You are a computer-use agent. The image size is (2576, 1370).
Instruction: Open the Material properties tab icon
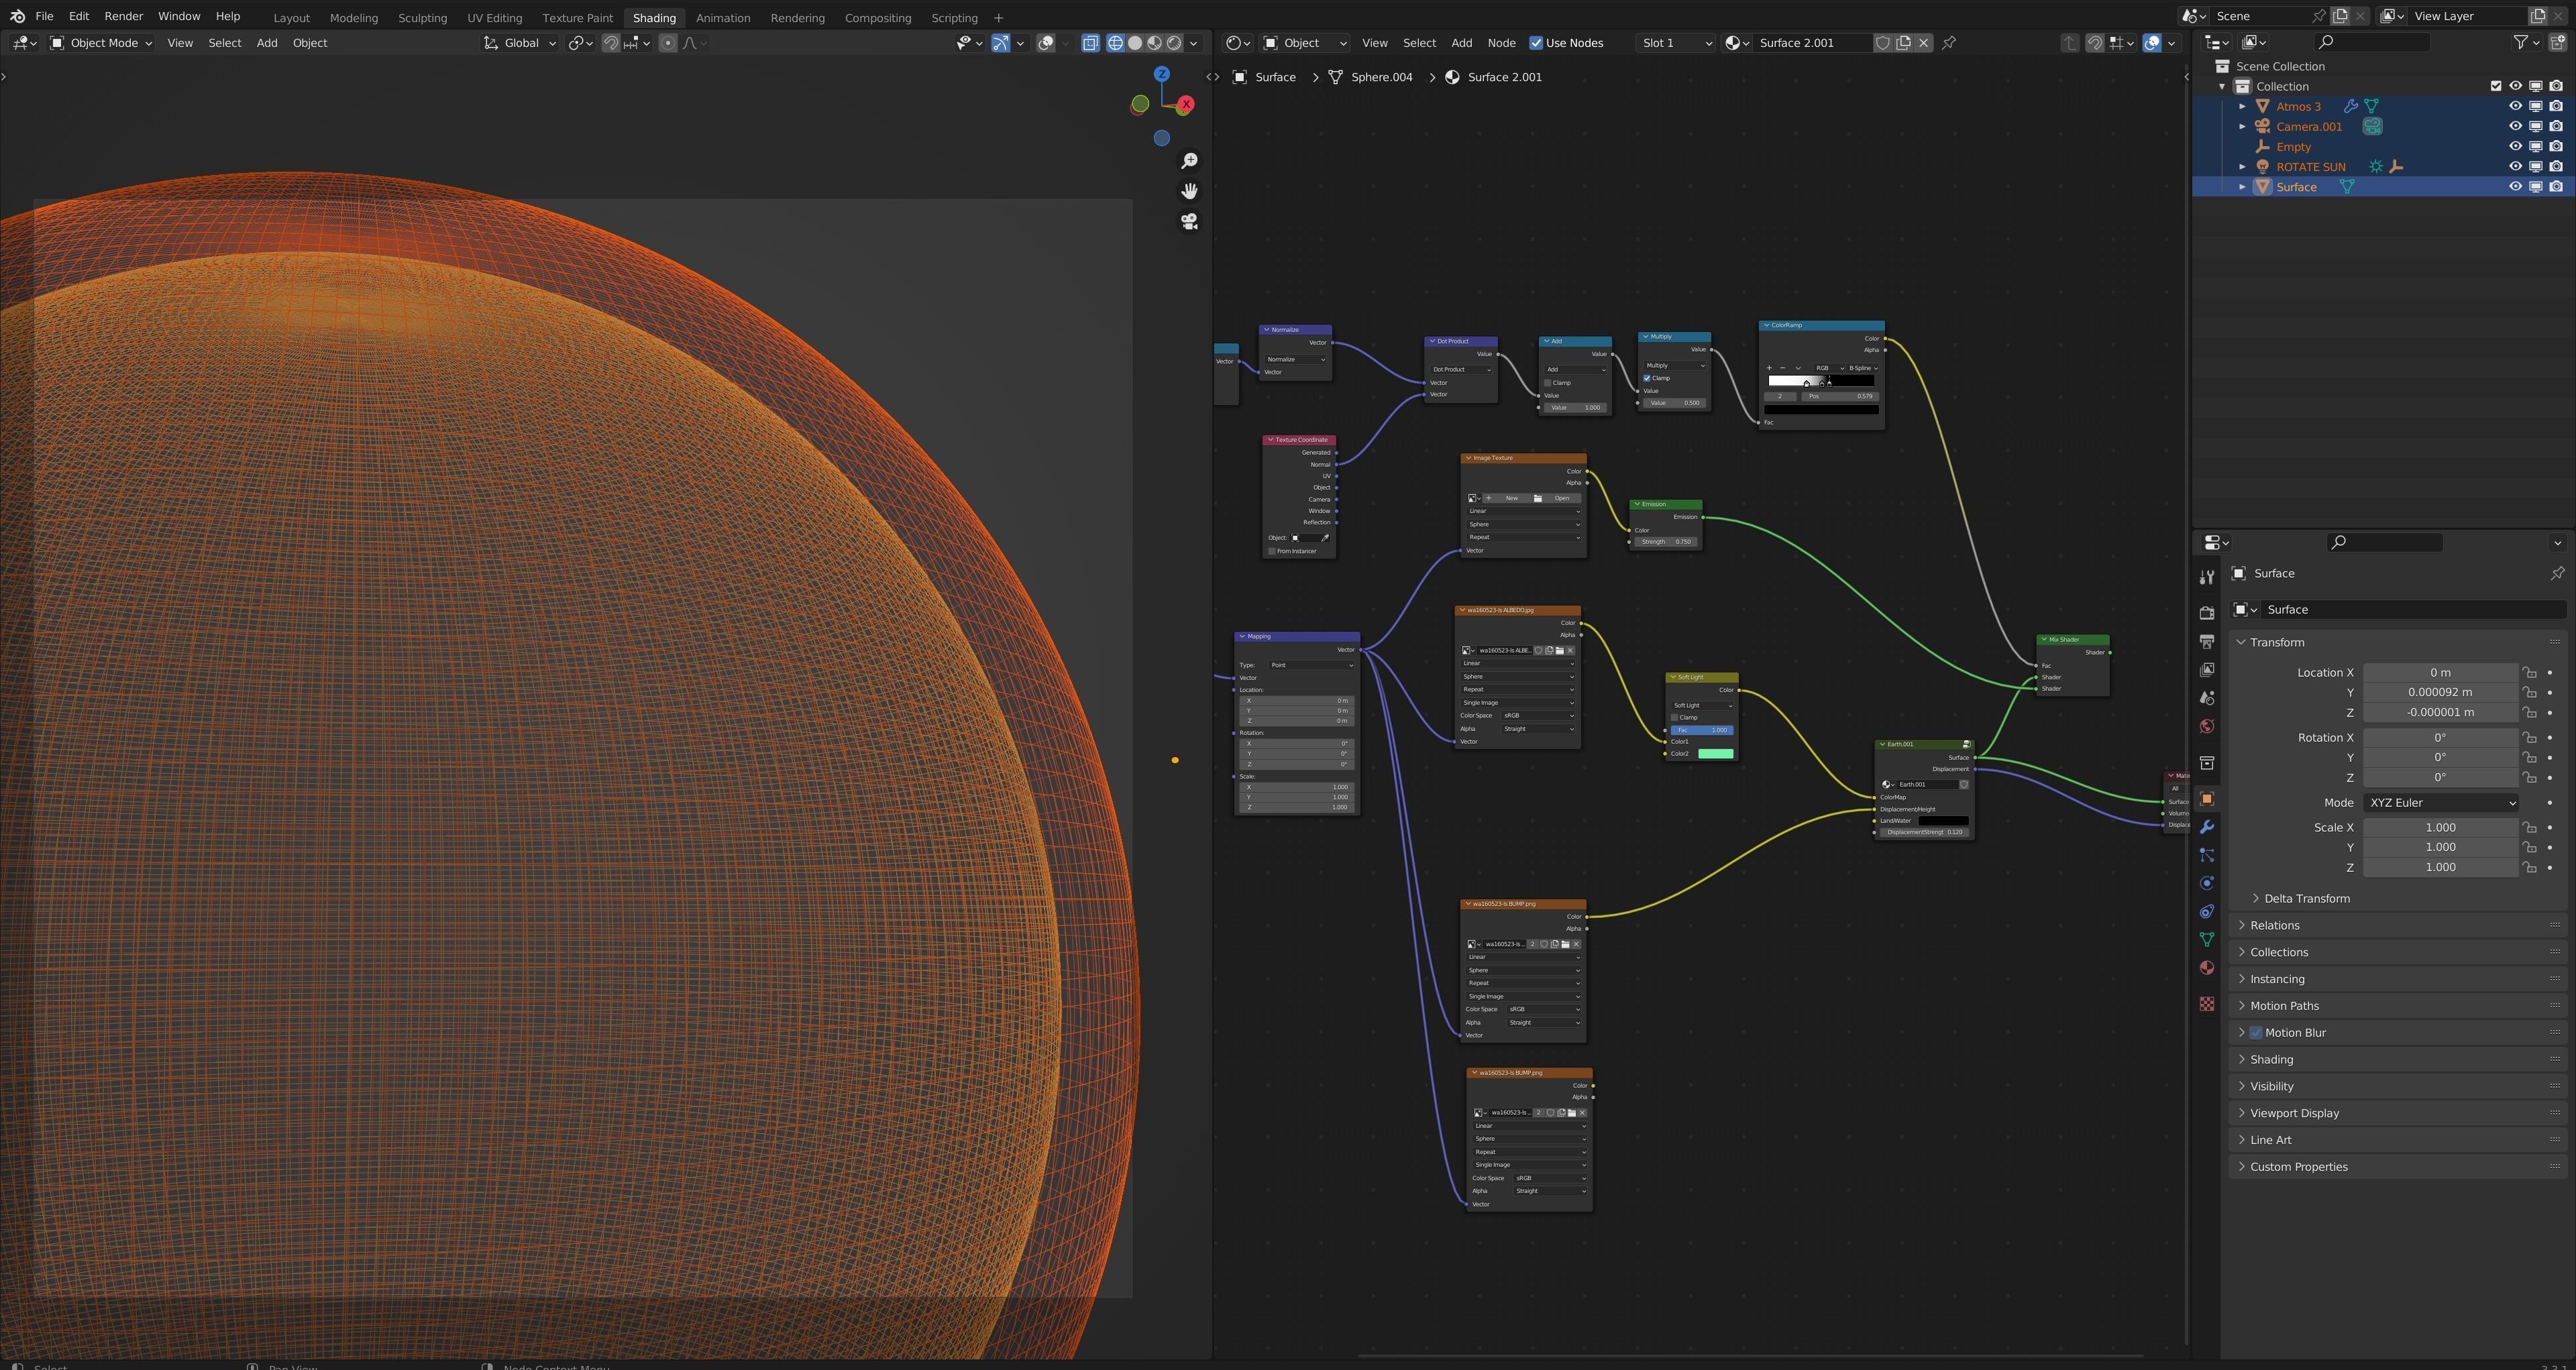(2207, 967)
